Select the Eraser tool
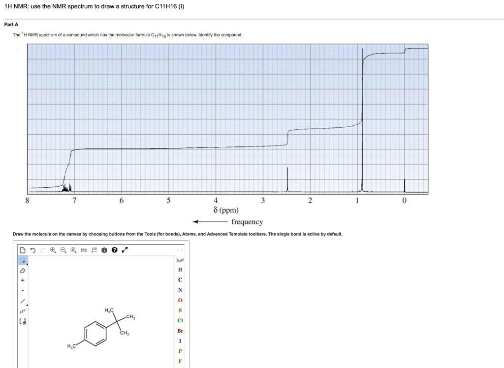 [x=23, y=271]
